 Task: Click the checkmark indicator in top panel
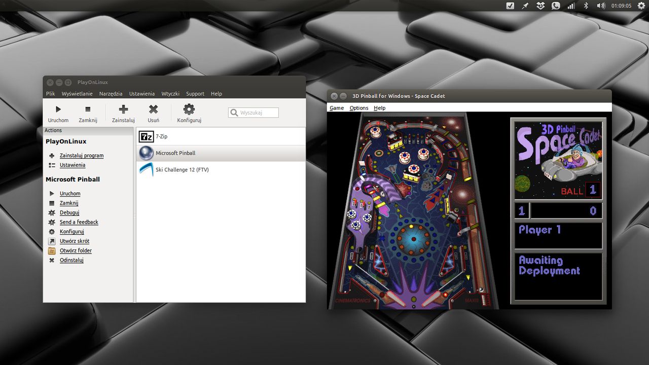click(511, 6)
